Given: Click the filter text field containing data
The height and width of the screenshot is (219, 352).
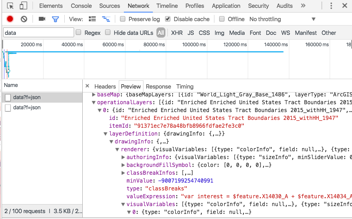Looking at the screenshot, I should [38, 33].
